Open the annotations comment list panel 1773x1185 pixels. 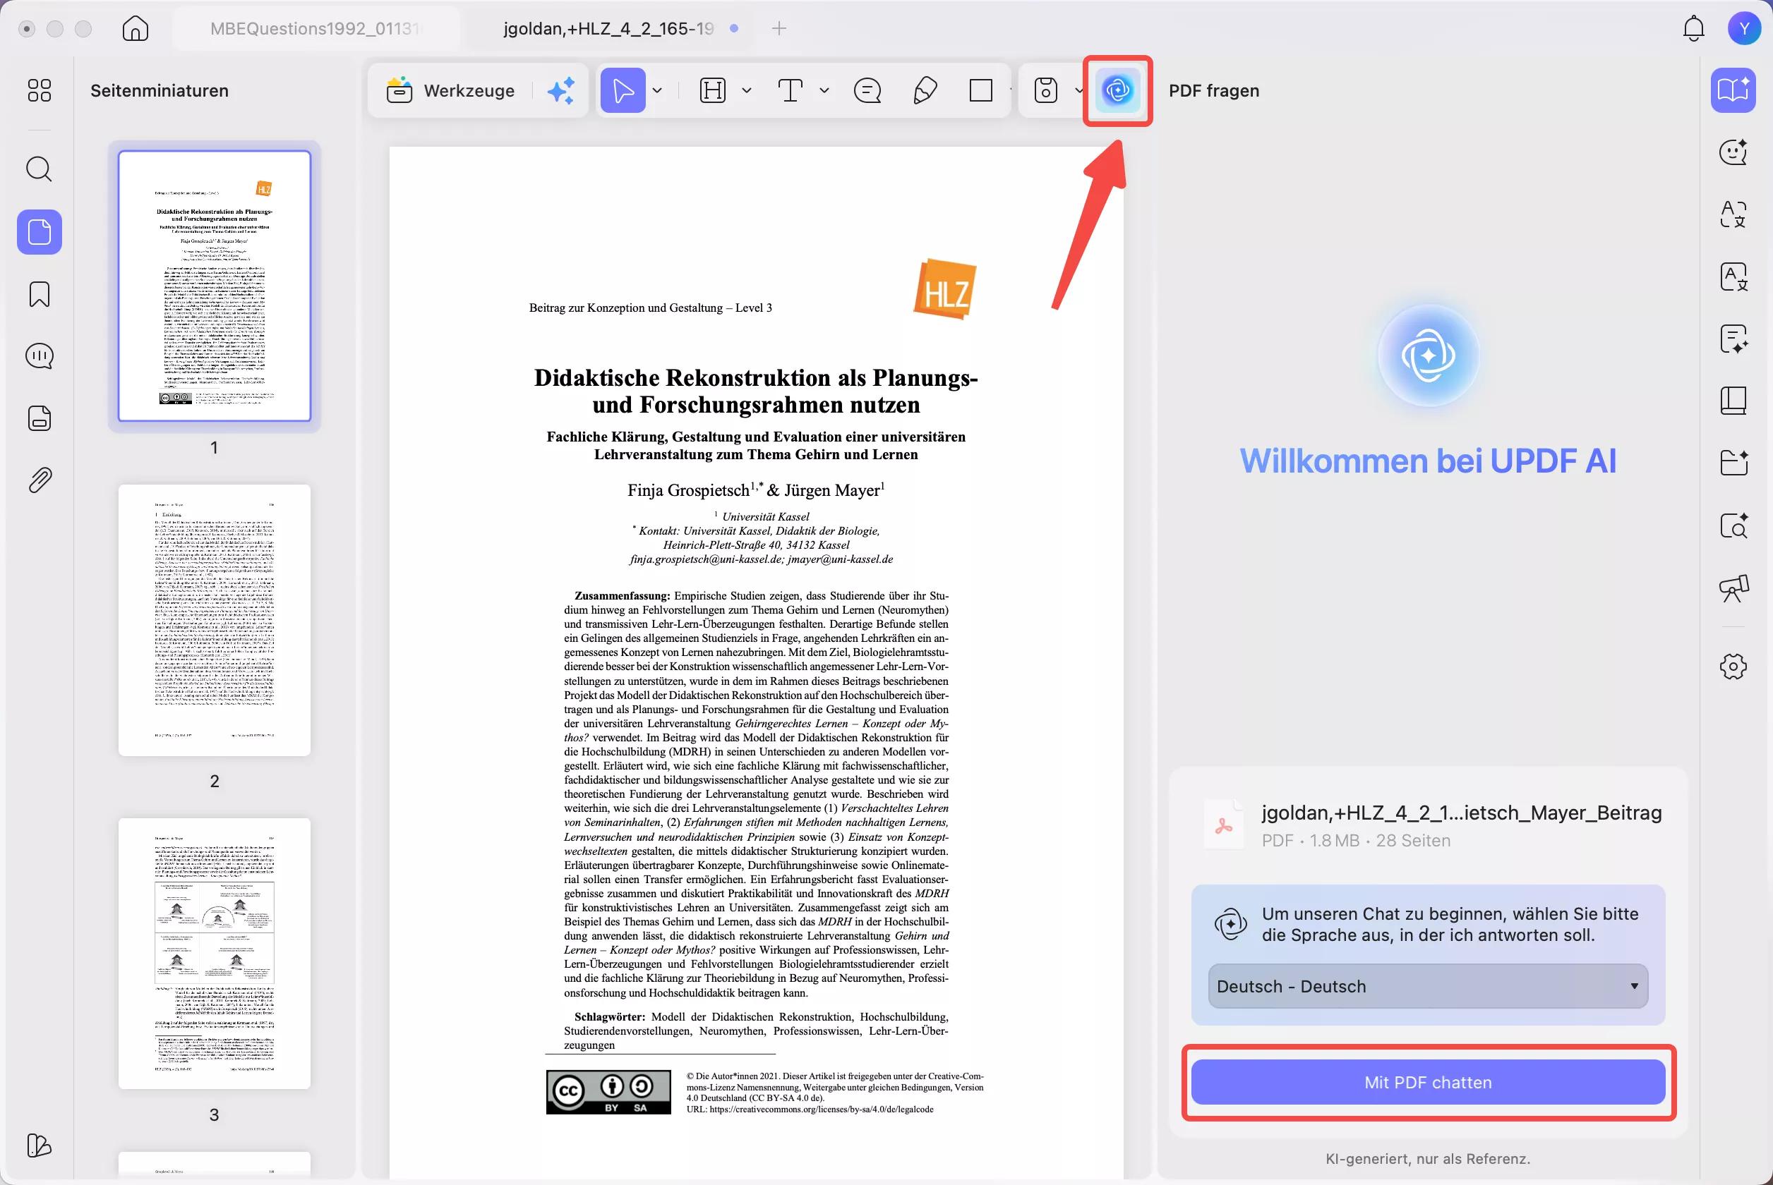[x=40, y=355]
